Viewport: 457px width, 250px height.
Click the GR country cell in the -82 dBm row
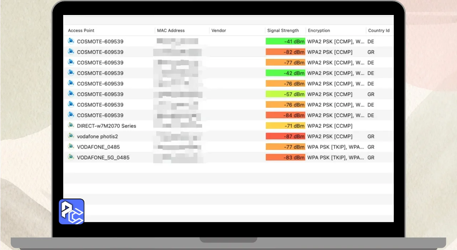(x=371, y=52)
